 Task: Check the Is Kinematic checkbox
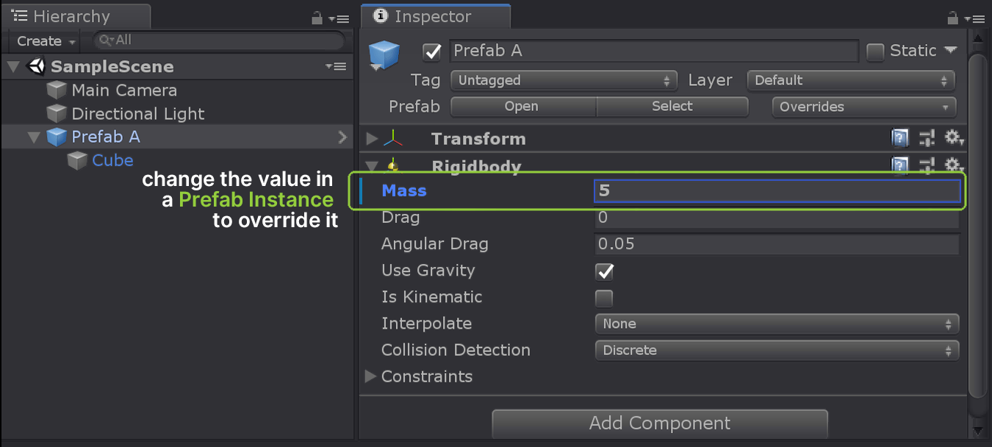click(604, 298)
